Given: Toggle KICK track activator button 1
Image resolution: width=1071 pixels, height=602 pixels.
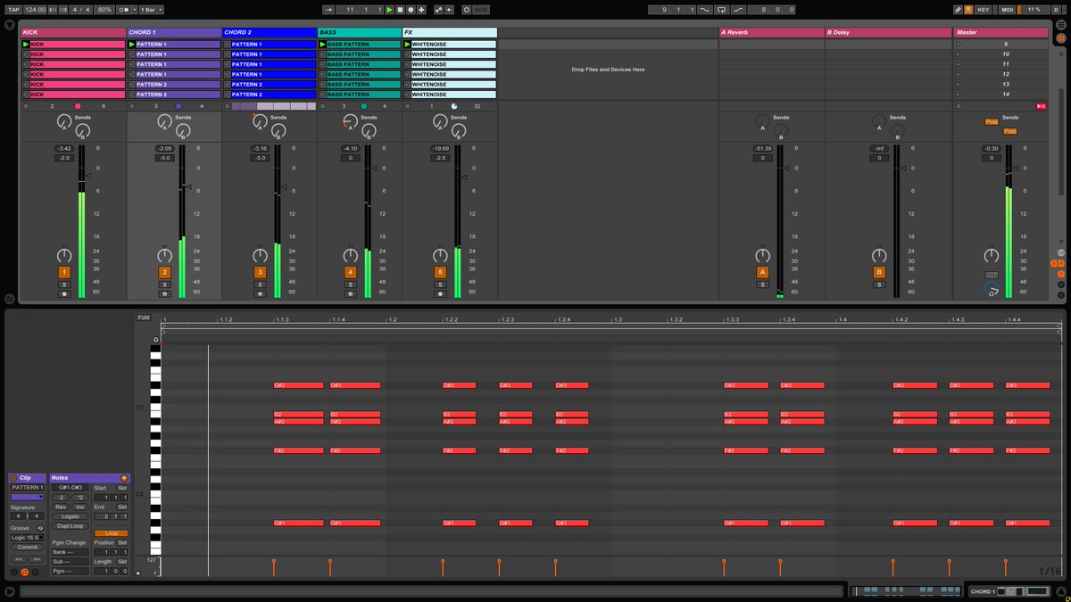Looking at the screenshot, I should (64, 272).
